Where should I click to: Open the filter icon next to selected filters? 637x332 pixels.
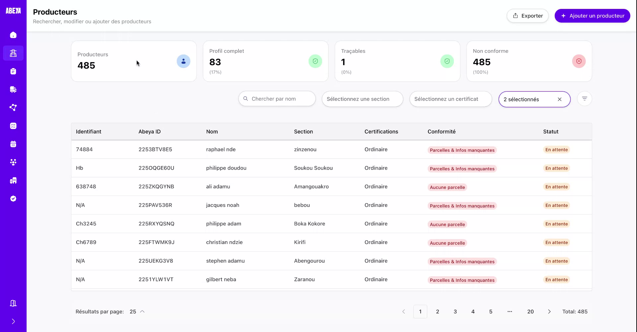pyautogui.click(x=584, y=98)
